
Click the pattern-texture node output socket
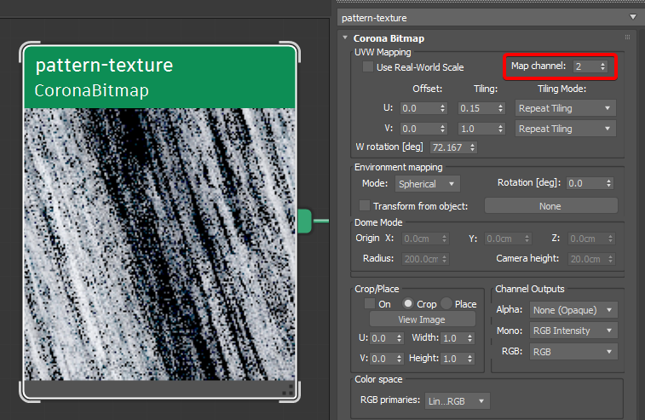(303, 222)
